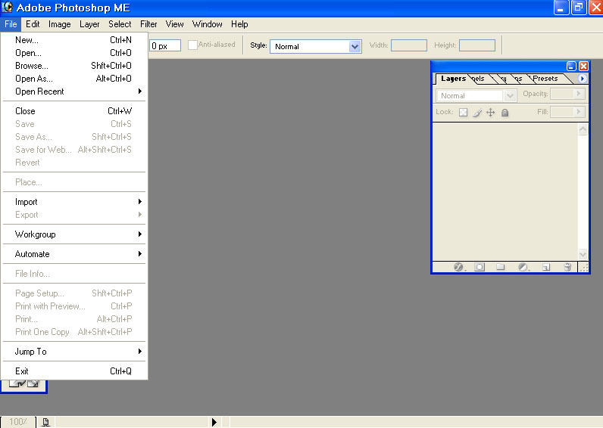Toggle the Anti-aliased checkbox
Viewport: 603px width, 428px height.
tap(192, 45)
